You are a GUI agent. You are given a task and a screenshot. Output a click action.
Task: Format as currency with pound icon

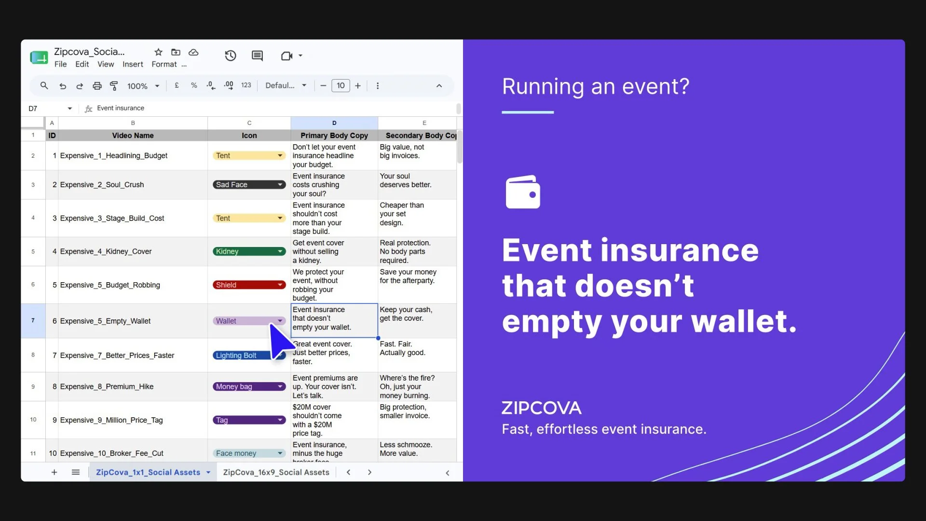click(177, 85)
